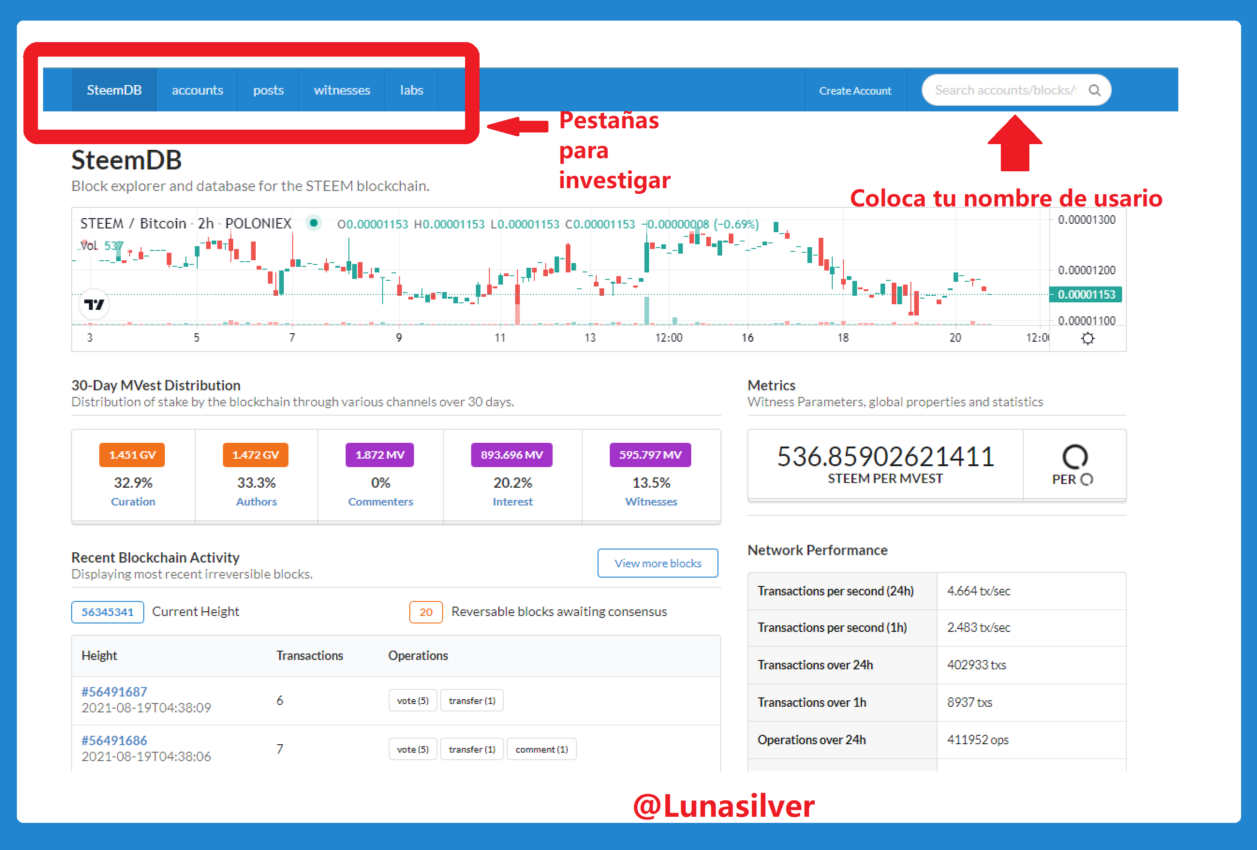Click the Vol 537 indicator label
Image resolution: width=1257 pixels, height=850 pixels.
coord(102,246)
